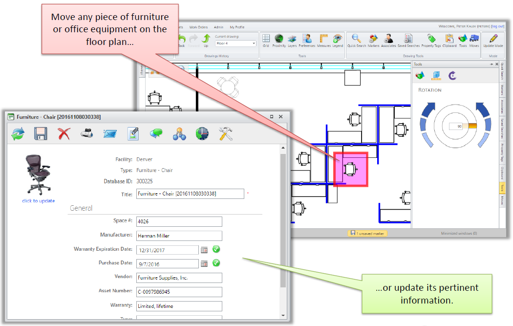Open the Current drawing Floor 4 dropdown
The width and height of the screenshot is (513, 326).
click(235, 43)
